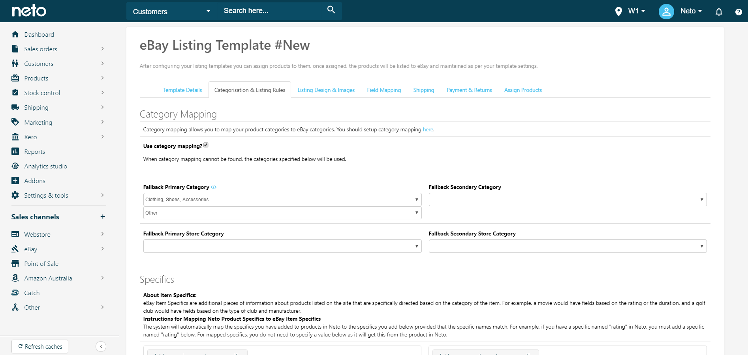Image resolution: width=748 pixels, height=355 pixels.
Task: Open Listing Design & Images tab
Action: pos(326,90)
